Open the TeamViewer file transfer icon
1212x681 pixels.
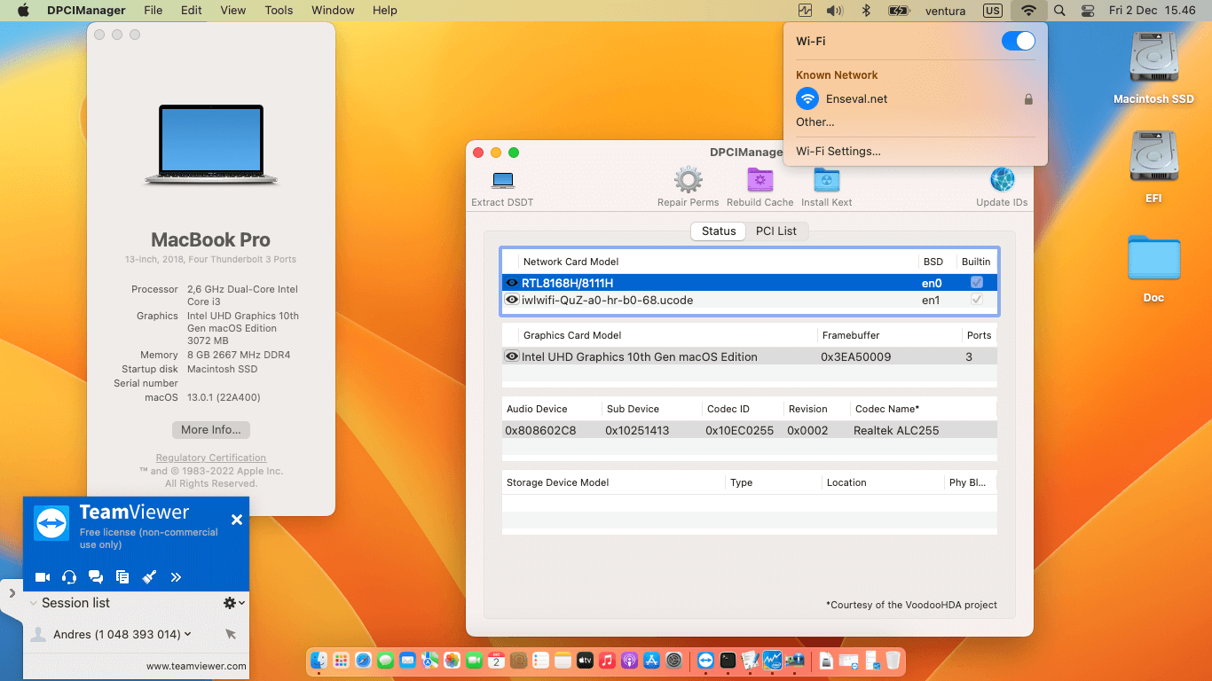(x=122, y=576)
